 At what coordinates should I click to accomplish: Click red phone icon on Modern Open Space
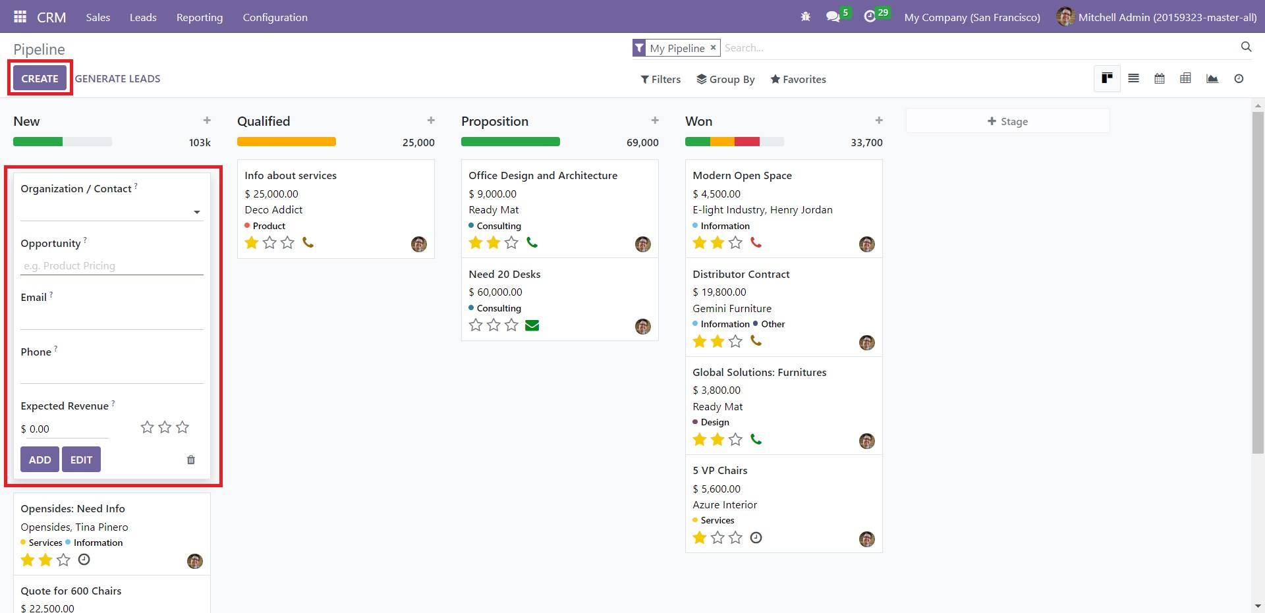pos(756,242)
